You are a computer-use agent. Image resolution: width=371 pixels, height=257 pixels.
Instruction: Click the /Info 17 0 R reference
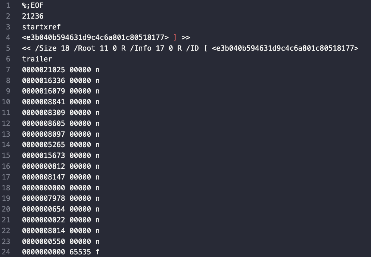[156, 48]
